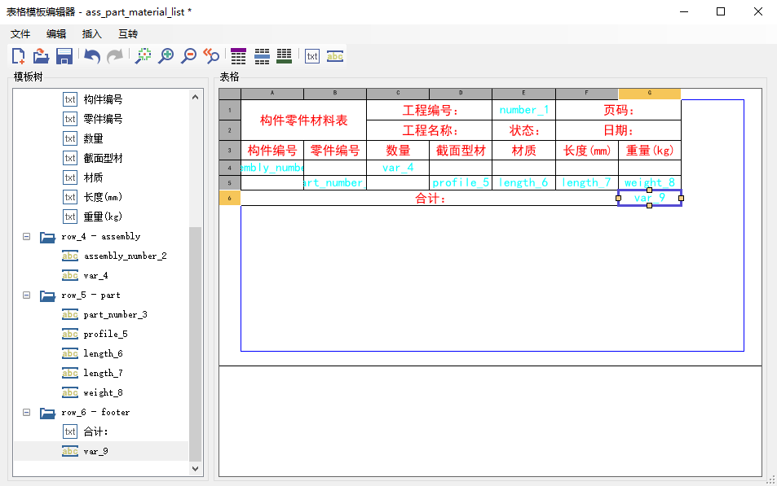Collapse the row_5 - part node
Image resolution: width=777 pixels, height=486 pixels.
click(x=27, y=295)
